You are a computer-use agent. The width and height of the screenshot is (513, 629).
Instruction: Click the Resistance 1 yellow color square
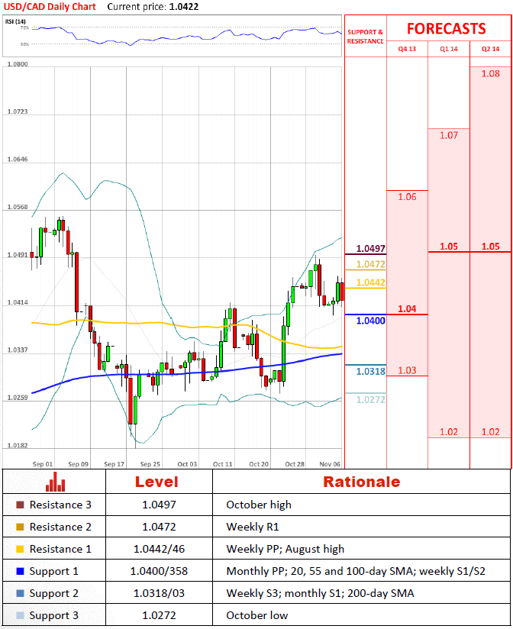pos(20,549)
